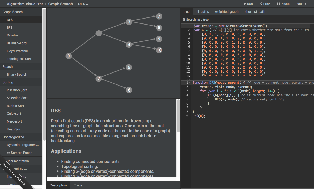Collapse the Sorting category header

click(8, 82)
